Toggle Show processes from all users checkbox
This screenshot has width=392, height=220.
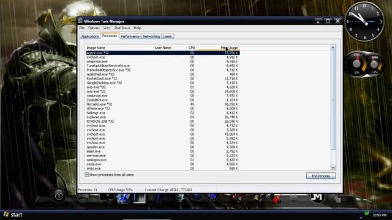(x=87, y=175)
